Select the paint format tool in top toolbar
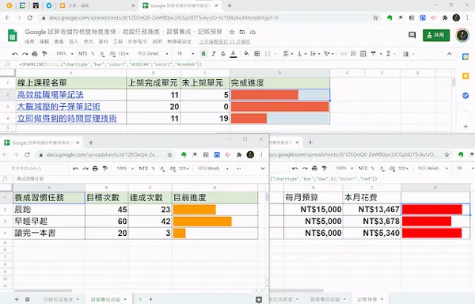The image size is (475, 304). (x=44, y=54)
